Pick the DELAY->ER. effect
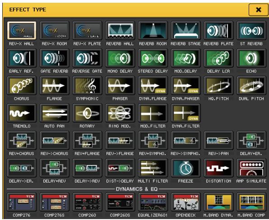269x220 pixels. pyautogui.click(x=22, y=168)
